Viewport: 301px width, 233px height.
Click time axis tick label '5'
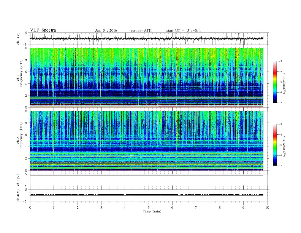coord(149,207)
